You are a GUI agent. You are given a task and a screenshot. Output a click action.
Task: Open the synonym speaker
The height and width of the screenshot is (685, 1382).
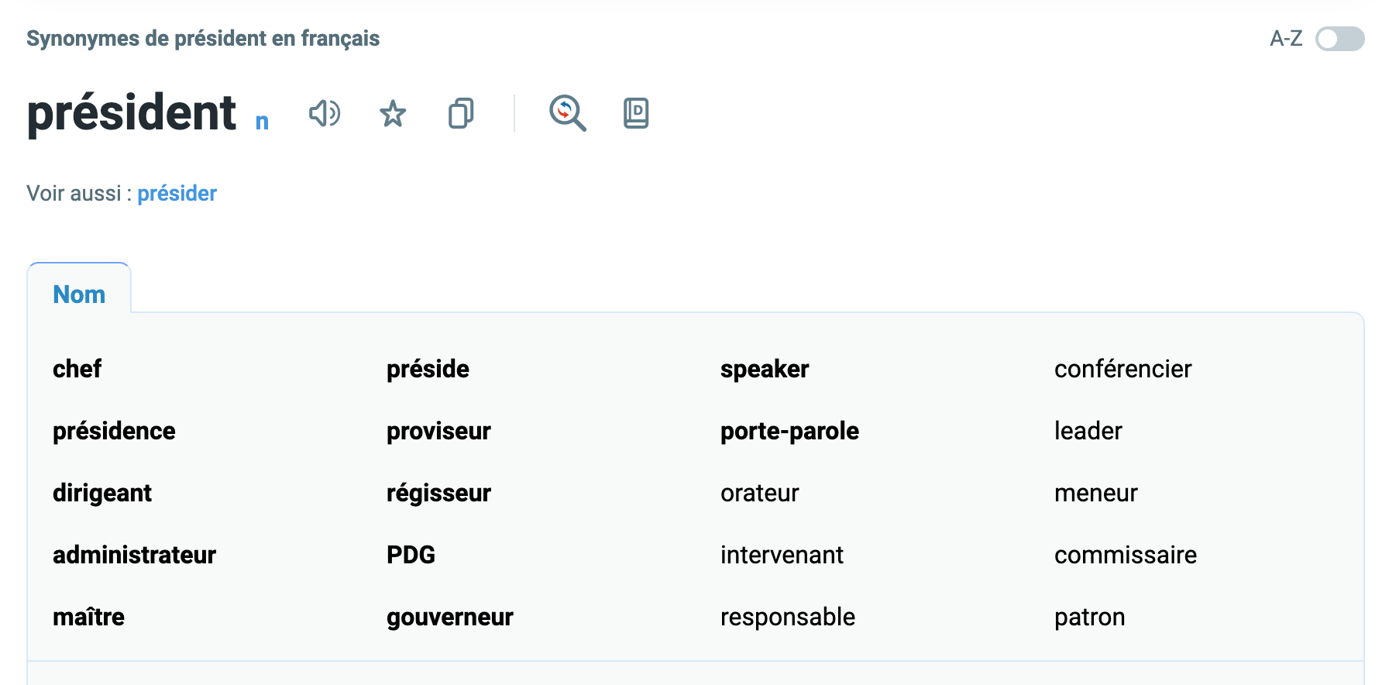(x=765, y=369)
